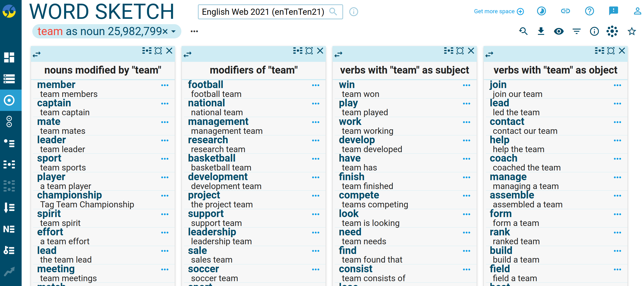Open the Keywords tool in the sidebar
Viewport: 643px width, 286px height.
10,251
